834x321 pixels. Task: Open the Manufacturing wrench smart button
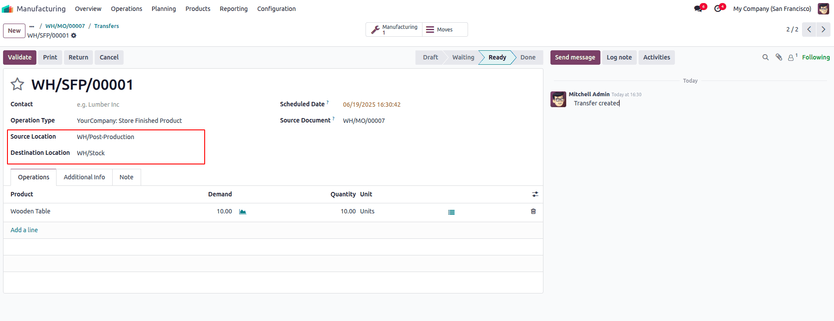tap(394, 29)
